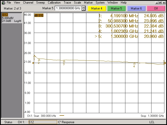The image size is (167, 125).
Task: Click the dB S12 trace label in plot
Action: [39, 15]
